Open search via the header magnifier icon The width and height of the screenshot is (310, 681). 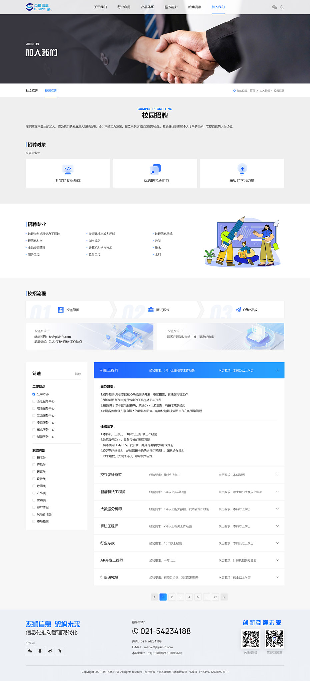(282, 7)
